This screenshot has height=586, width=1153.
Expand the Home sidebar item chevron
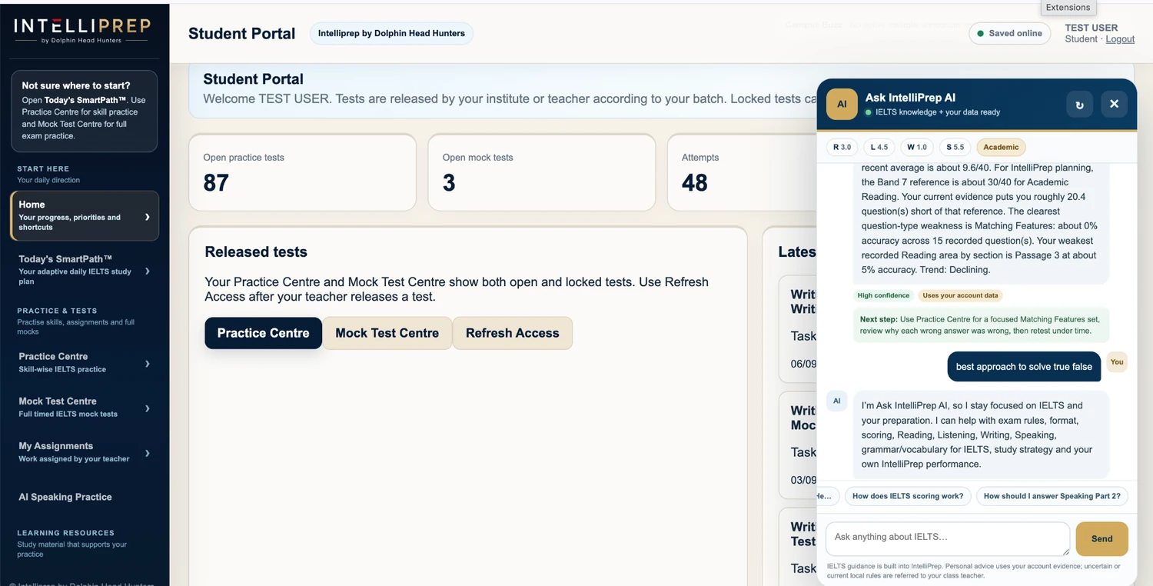tap(147, 217)
